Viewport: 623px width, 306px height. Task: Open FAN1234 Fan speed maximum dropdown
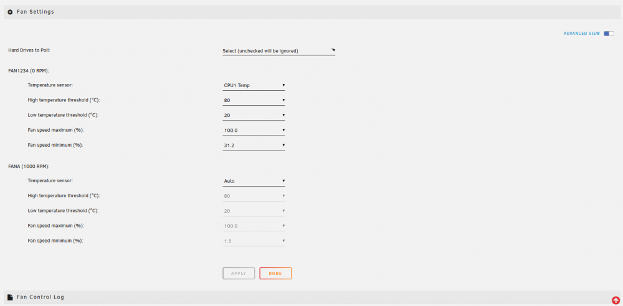(254, 130)
